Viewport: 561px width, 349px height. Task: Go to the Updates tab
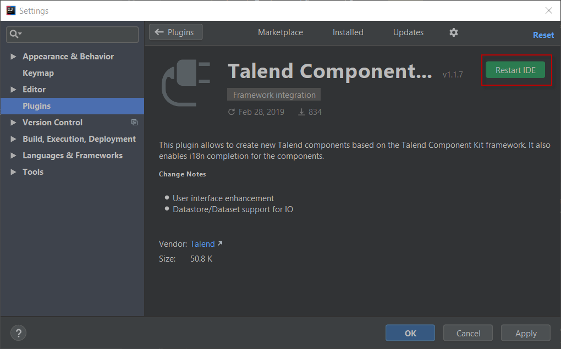coord(408,32)
